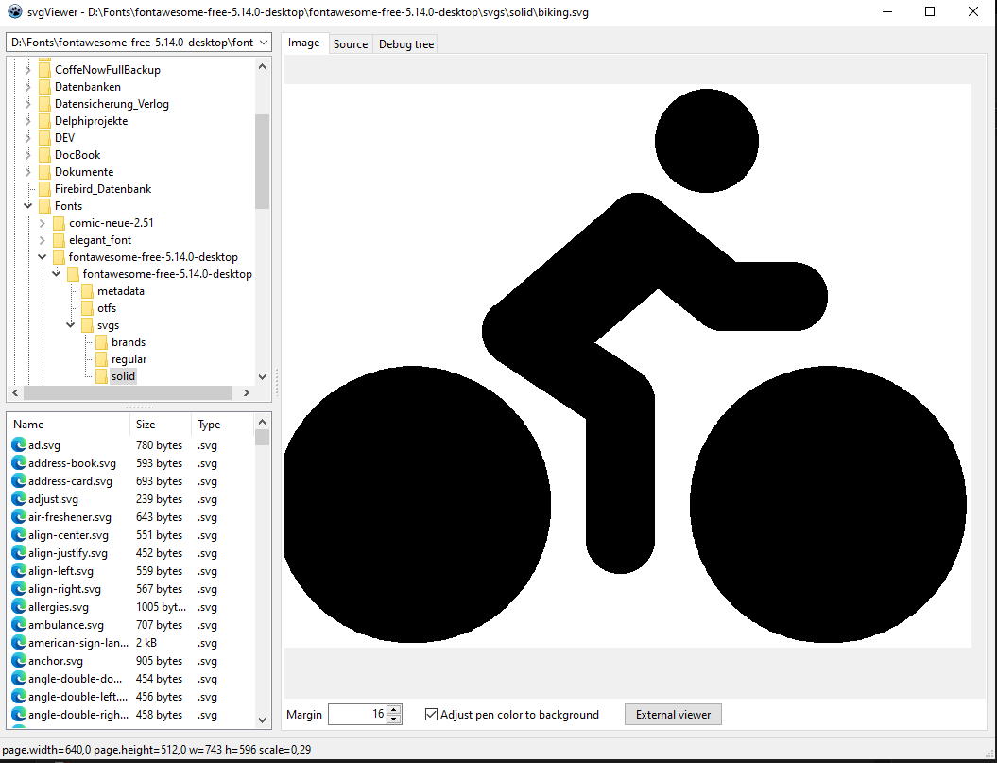Expand the elegant_font tree node
997x763 pixels.
point(42,240)
